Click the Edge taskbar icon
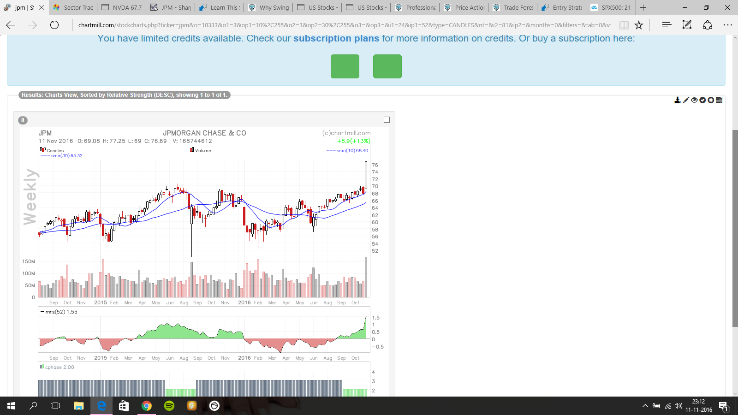The height and width of the screenshot is (415, 738). point(101,406)
